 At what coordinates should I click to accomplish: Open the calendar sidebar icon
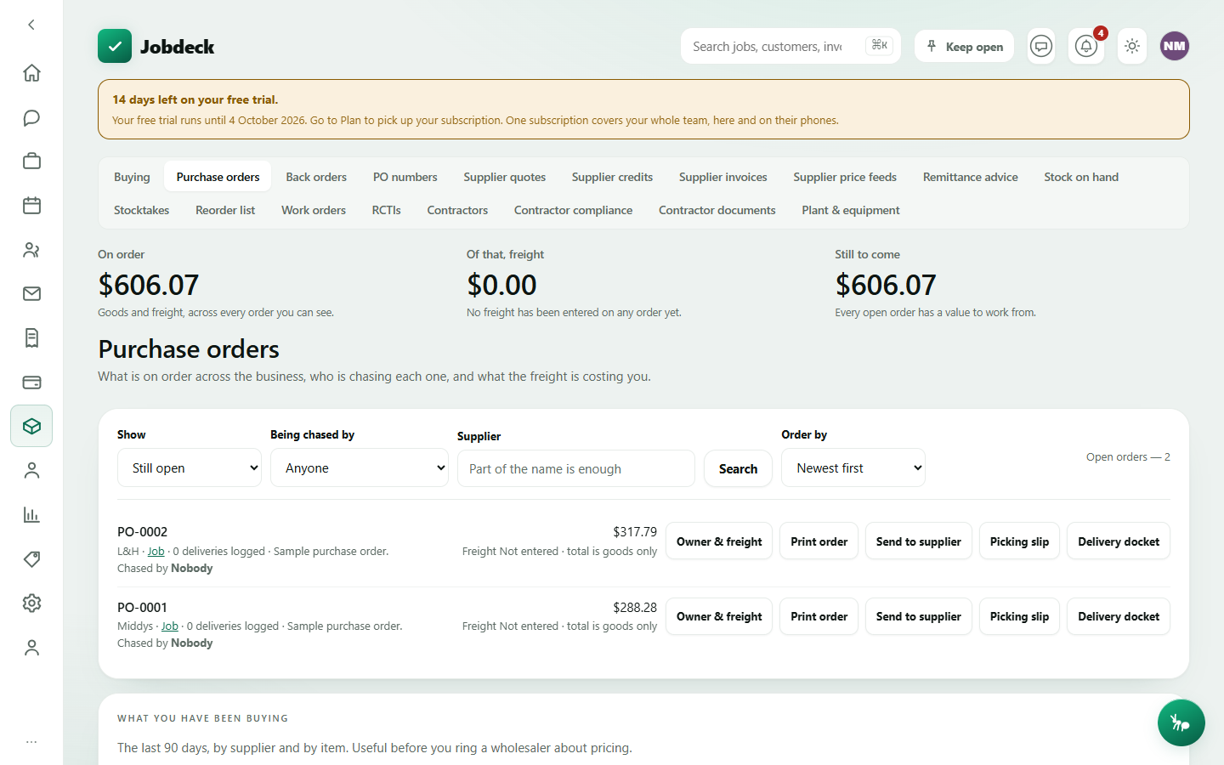pyautogui.click(x=31, y=206)
